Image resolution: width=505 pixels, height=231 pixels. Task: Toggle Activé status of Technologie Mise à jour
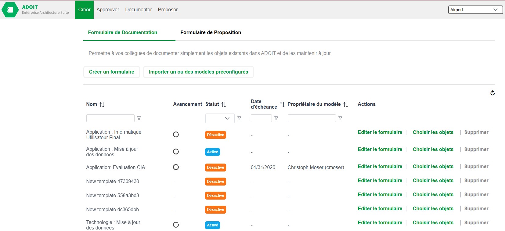pos(212,225)
